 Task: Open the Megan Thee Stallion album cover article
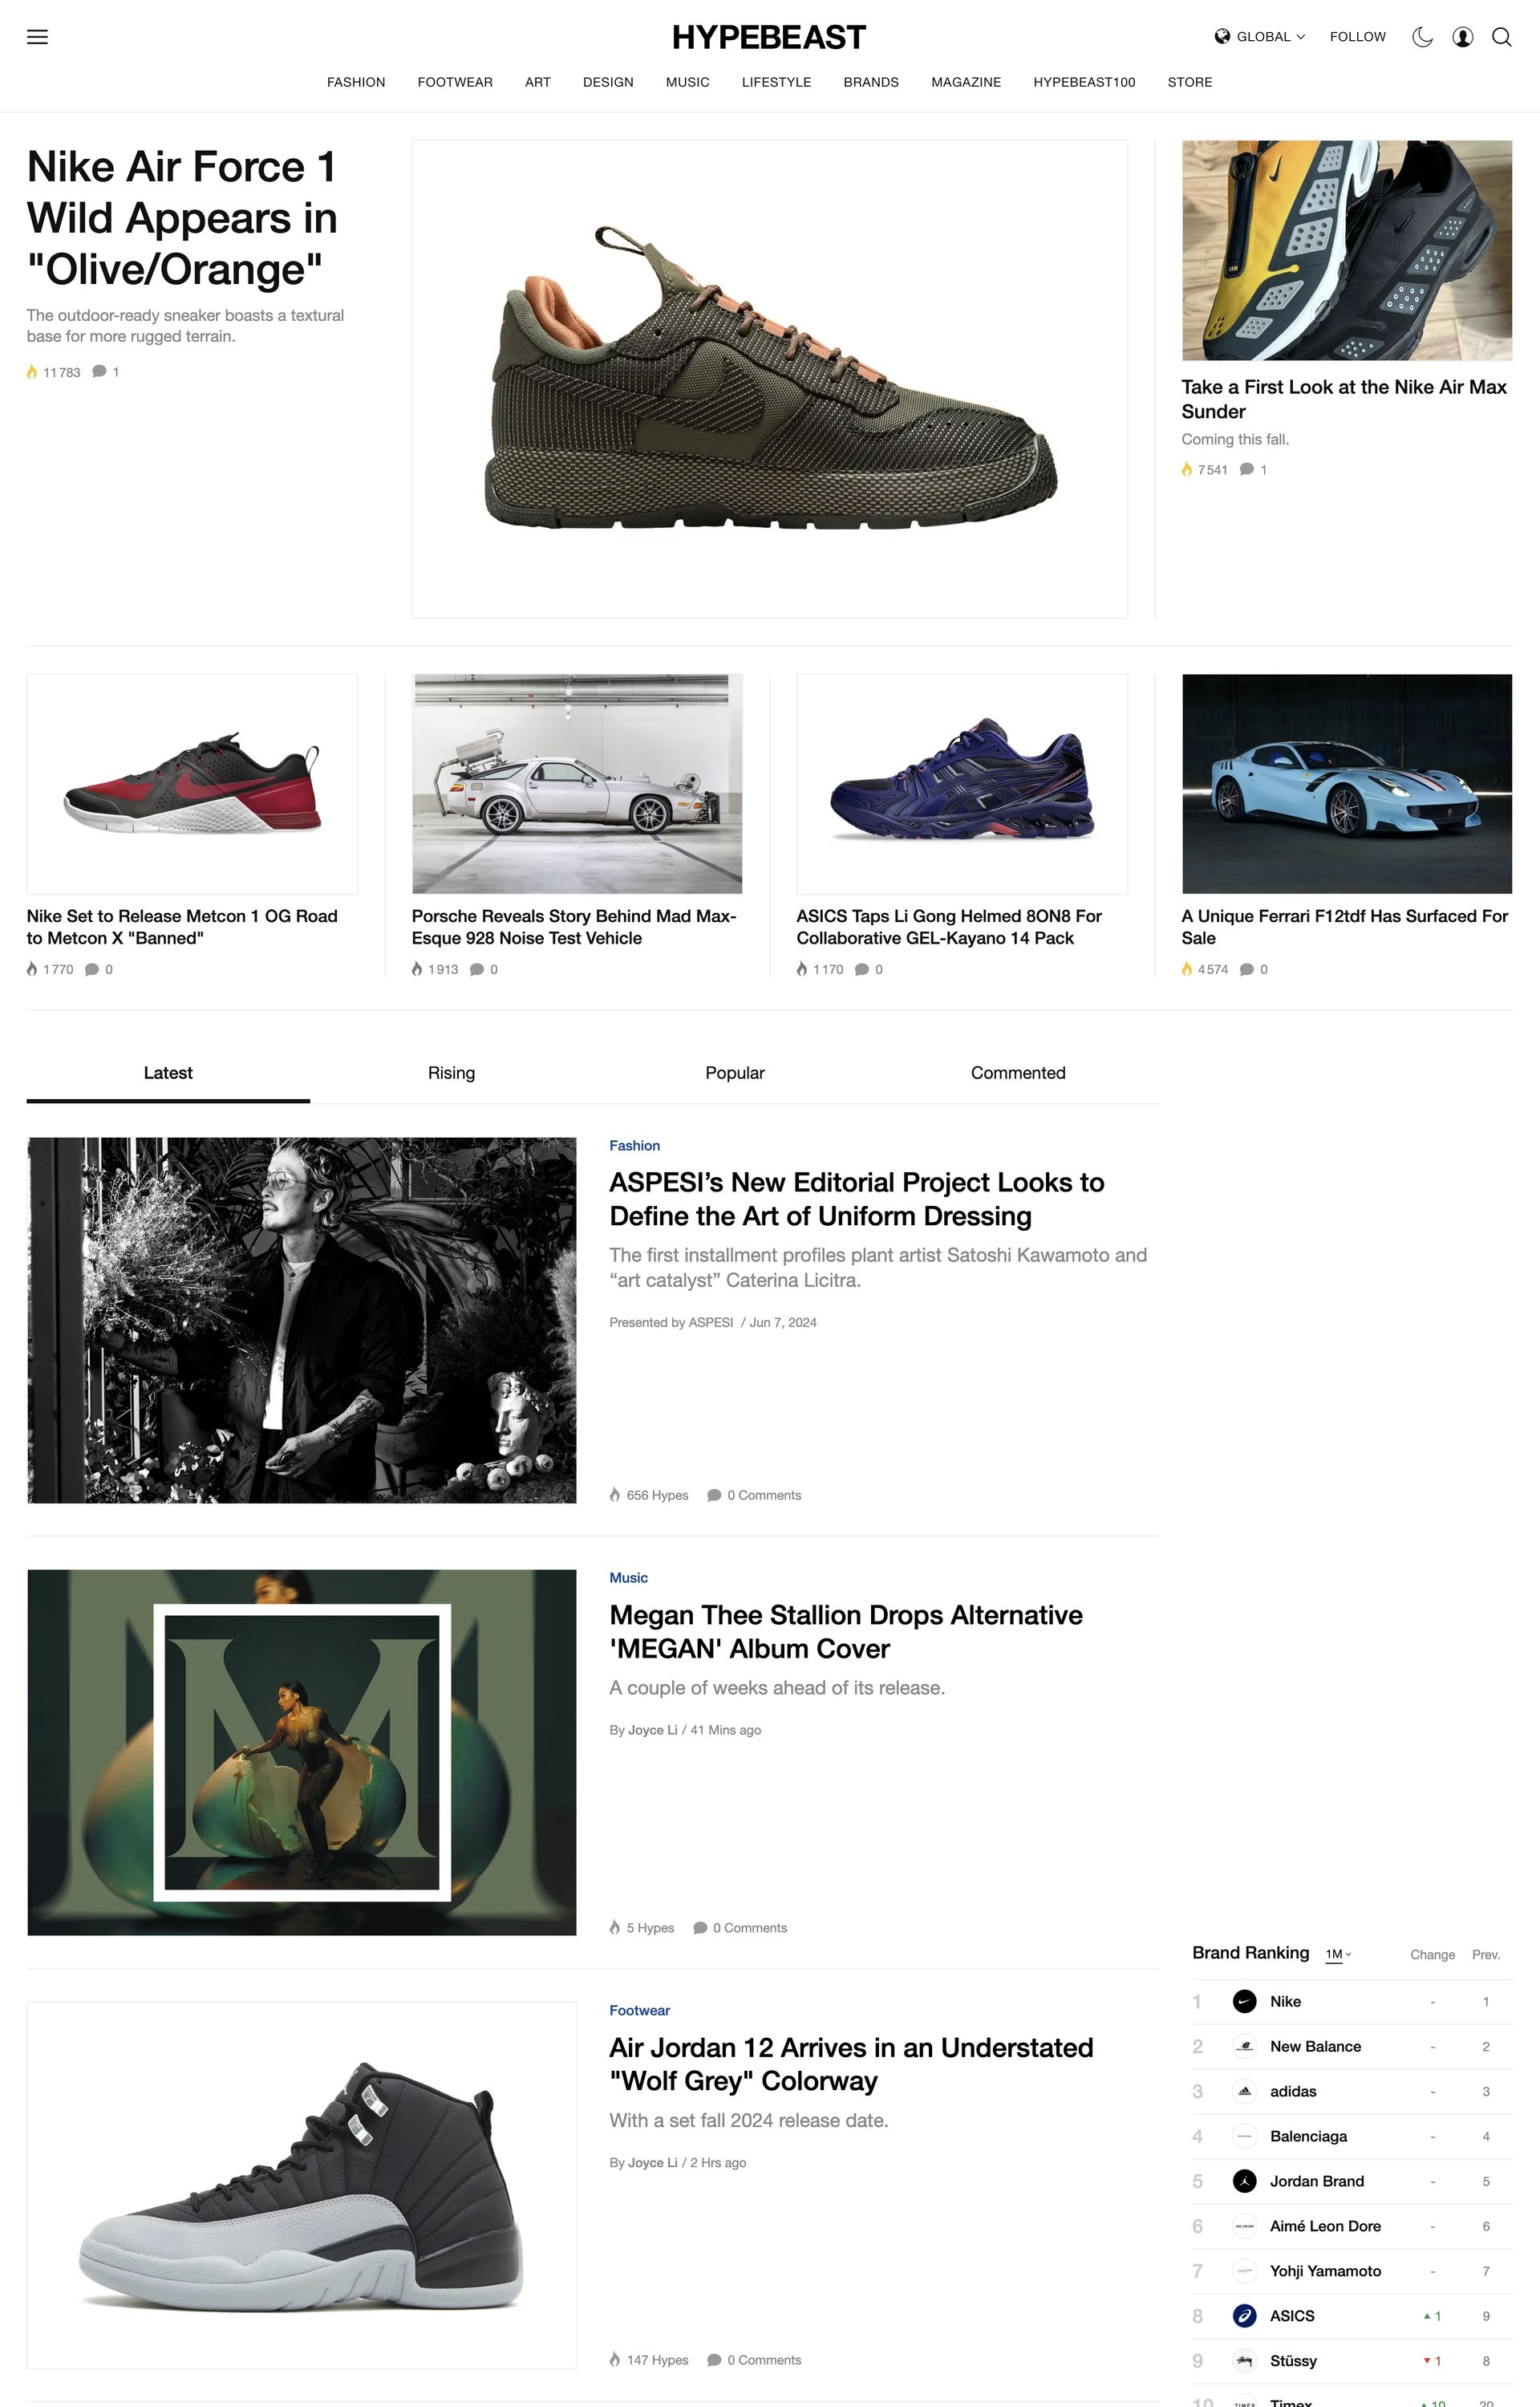[846, 1631]
